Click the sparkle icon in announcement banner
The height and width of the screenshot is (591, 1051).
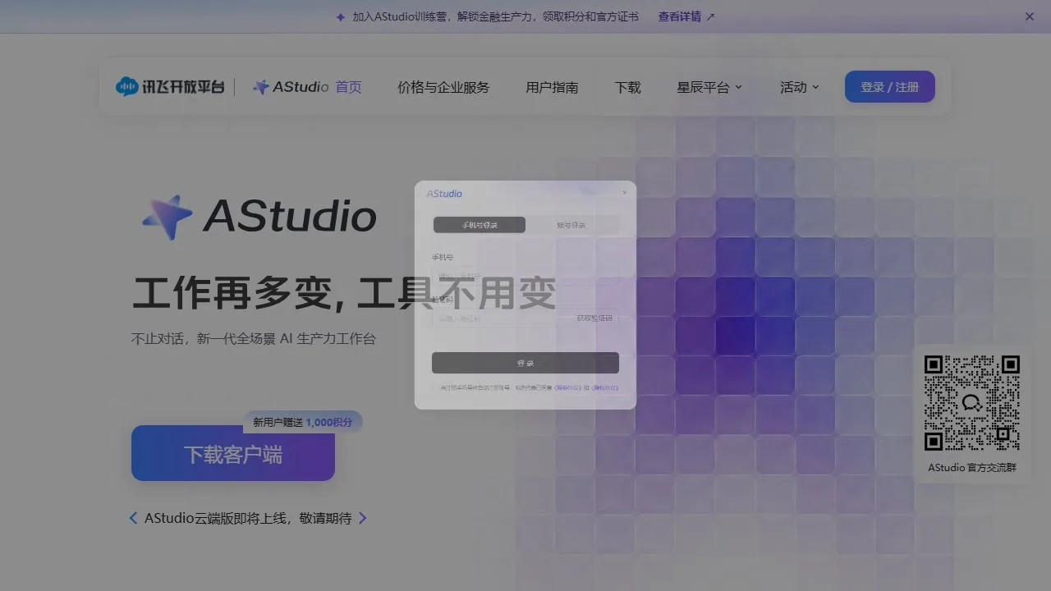pyautogui.click(x=341, y=16)
